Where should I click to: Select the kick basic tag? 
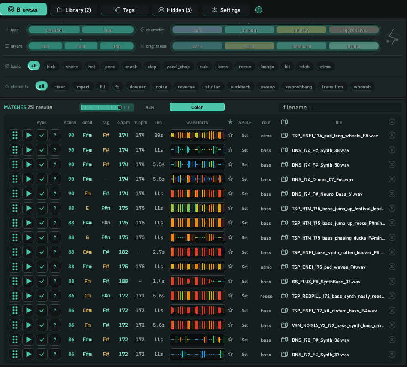click(51, 67)
